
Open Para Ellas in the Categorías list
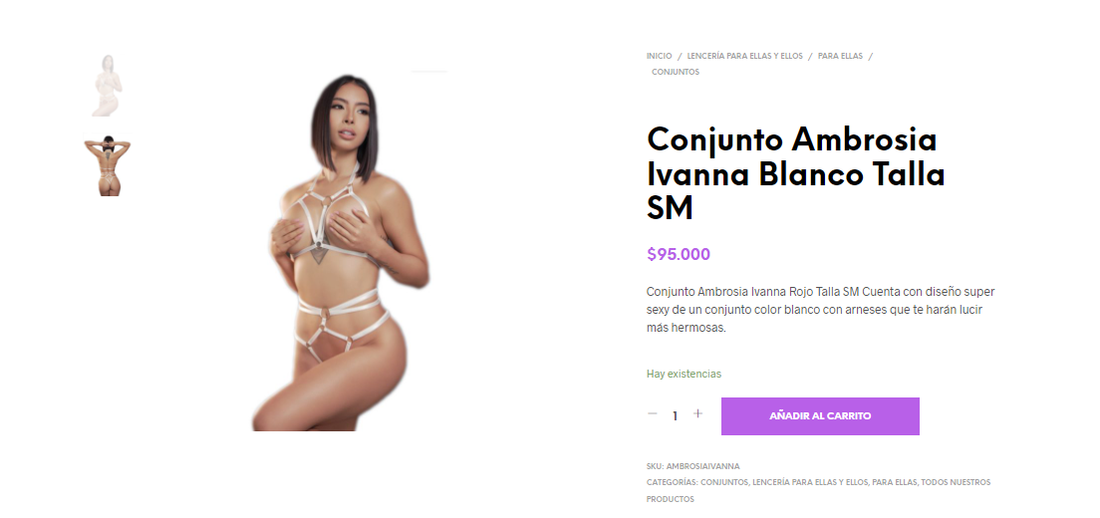[x=895, y=482]
